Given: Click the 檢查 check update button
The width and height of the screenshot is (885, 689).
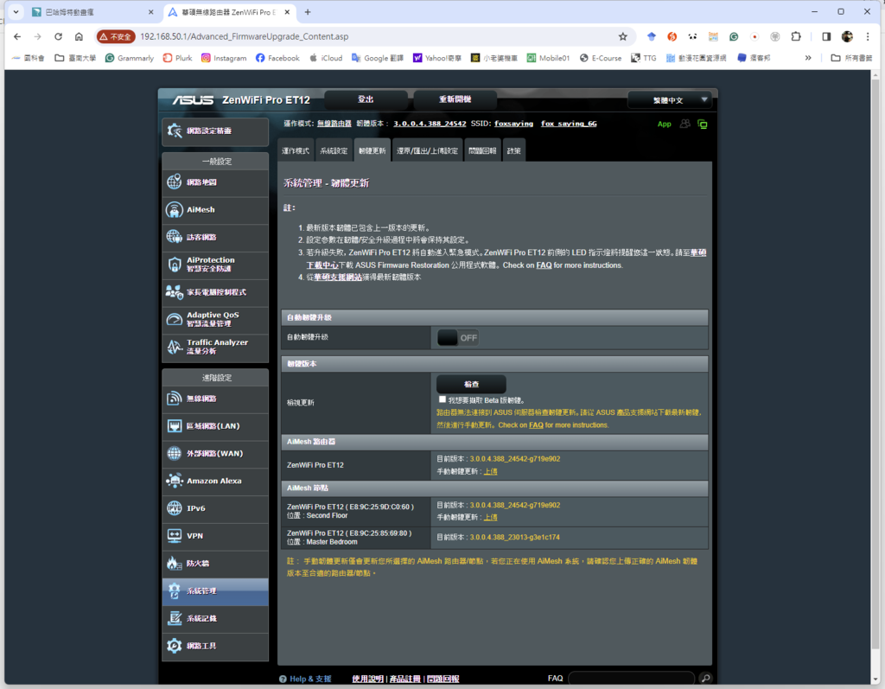Looking at the screenshot, I should 471,384.
